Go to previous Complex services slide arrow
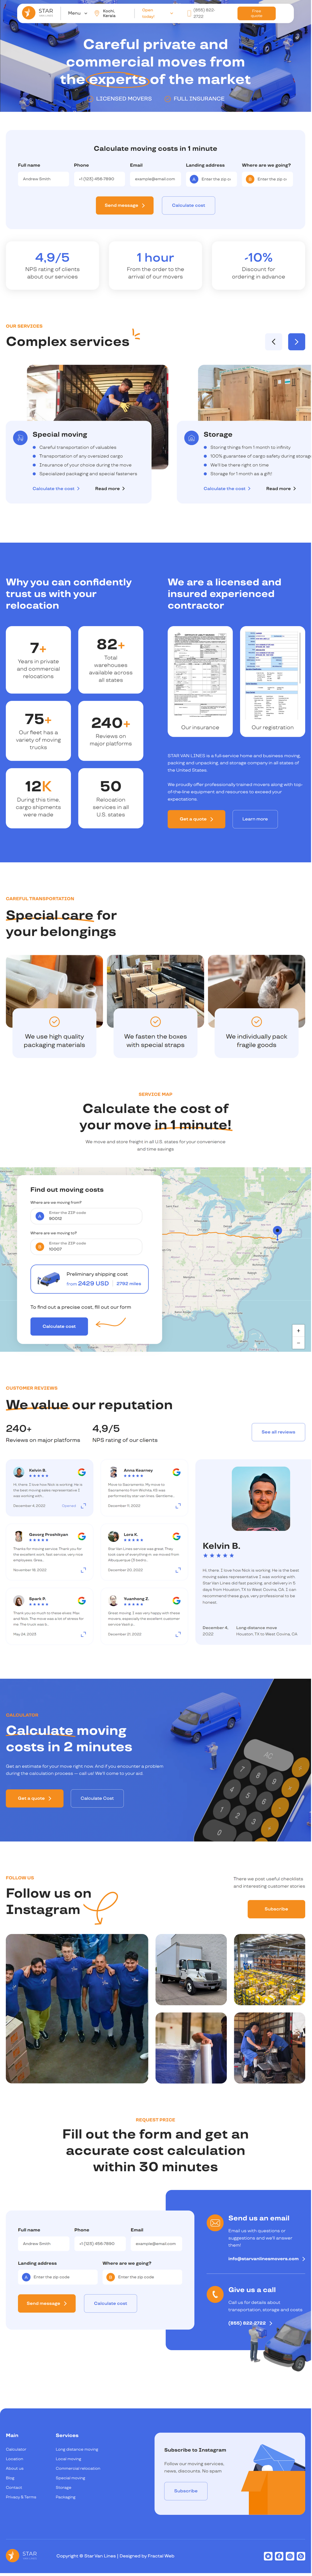The width and height of the screenshot is (312, 2576). 273,341
